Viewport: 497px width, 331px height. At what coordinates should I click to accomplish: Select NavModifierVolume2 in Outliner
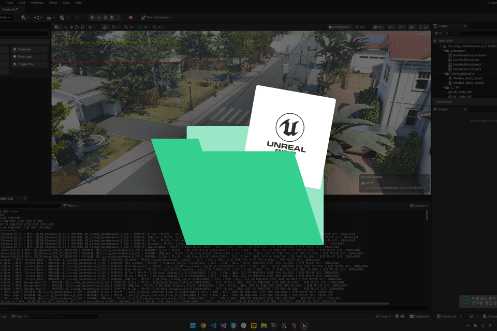coord(467,65)
